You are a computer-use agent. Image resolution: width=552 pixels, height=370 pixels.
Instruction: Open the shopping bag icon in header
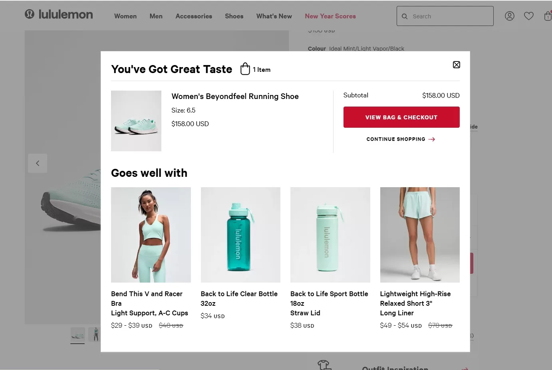click(548, 16)
